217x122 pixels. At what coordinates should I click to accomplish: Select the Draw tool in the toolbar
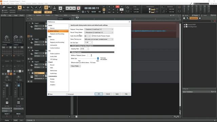click(x=36, y=7)
